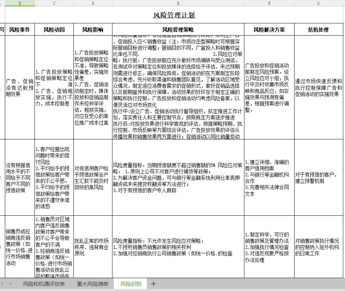Image resolution: width=345 pixels, height=291 pixels.
Task: Select column D header
Action: 93,3
